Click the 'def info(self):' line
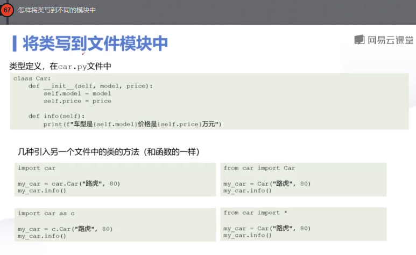Screen dimensions: 416x255 click(57, 116)
